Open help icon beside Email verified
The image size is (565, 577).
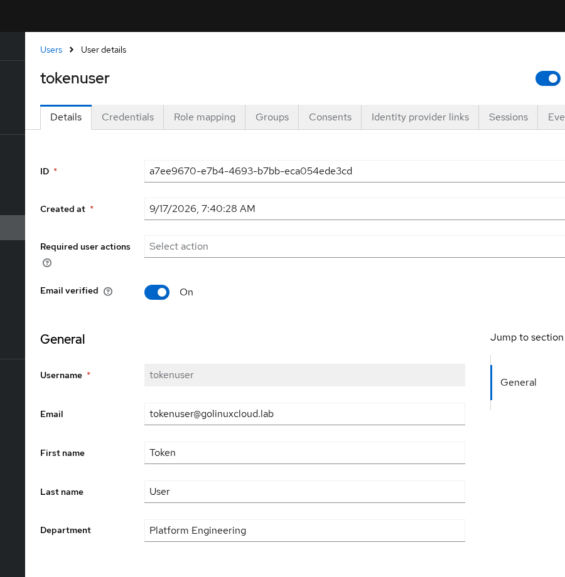(108, 292)
